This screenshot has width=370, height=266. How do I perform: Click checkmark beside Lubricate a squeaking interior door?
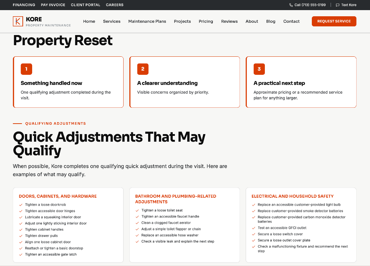pyautogui.click(x=21, y=217)
